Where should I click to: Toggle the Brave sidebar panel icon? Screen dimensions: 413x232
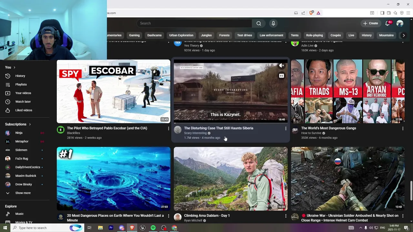382,13
